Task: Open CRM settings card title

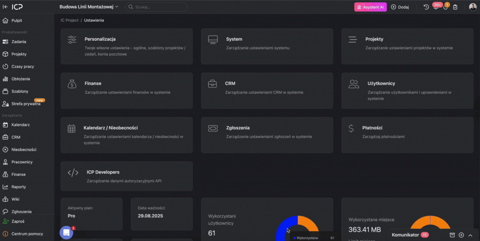Action: pyautogui.click(x=230, y=83)
